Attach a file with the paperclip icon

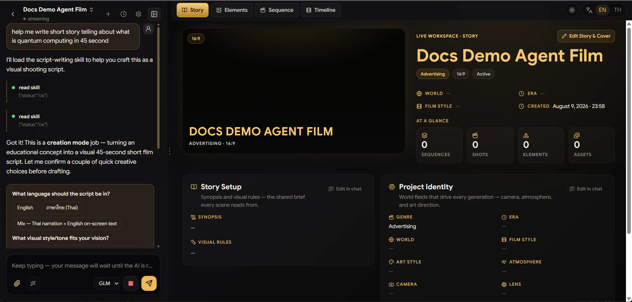click(x=17, y=283)
